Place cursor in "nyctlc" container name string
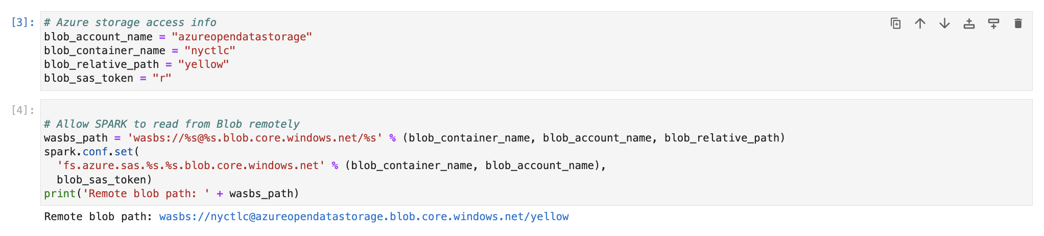 (209, 51)
